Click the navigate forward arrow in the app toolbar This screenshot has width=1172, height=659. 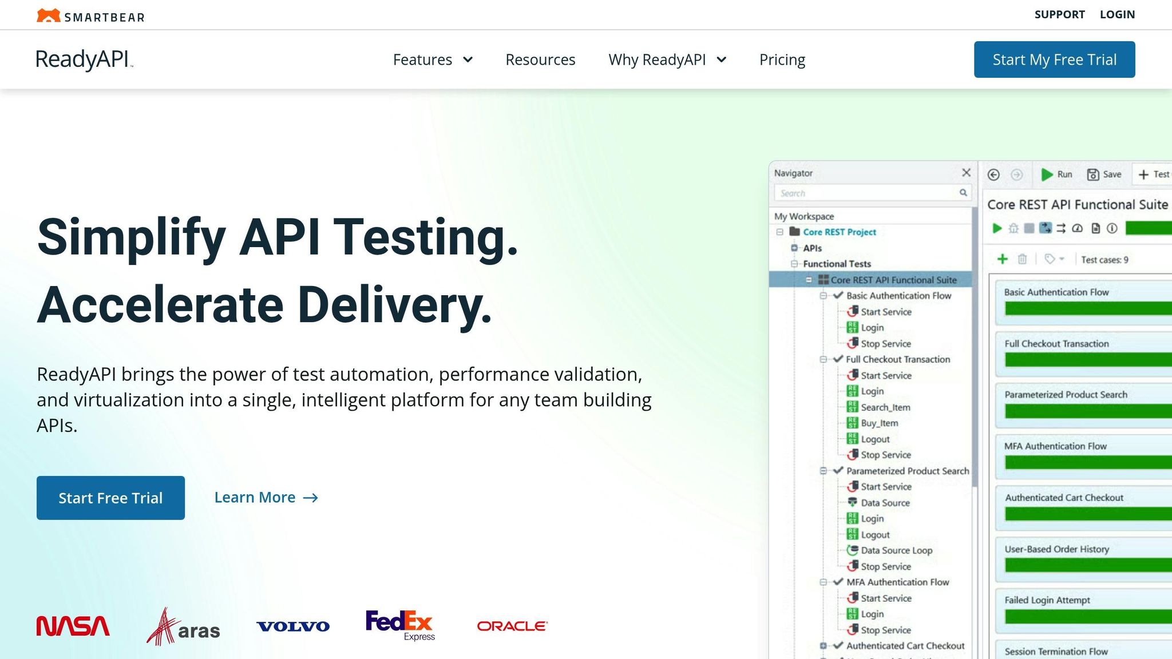pos(1016,174)
